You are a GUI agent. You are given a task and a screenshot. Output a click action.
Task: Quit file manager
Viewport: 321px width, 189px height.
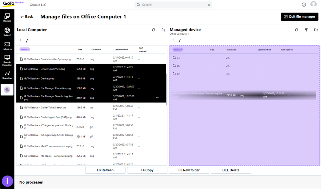(x=299, y=17)
